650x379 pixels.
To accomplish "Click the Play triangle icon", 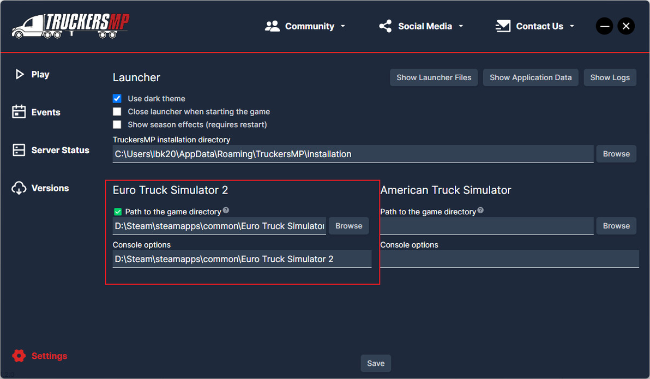I will pyautogui.click(x=20, y=74).
